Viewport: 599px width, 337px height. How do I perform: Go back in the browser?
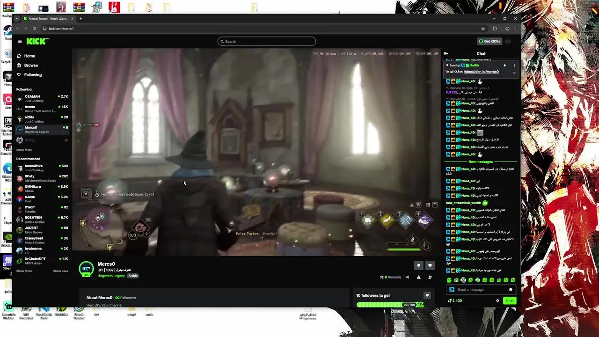click(x=17, y=29)
